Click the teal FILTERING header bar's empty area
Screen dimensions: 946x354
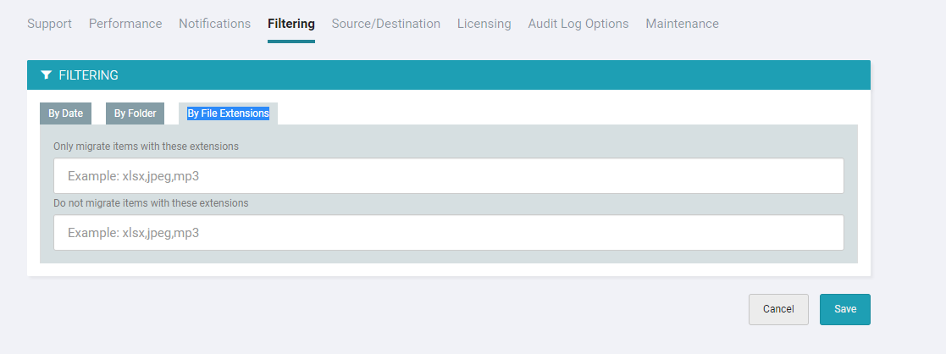pos(508,75)
